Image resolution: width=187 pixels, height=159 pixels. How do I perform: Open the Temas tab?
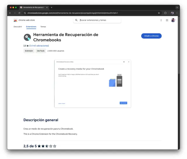(x=43, y=27)
